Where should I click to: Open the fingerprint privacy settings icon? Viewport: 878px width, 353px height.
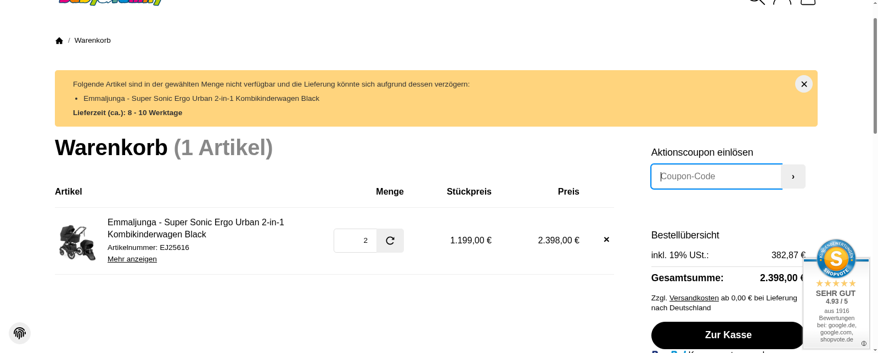[20, 333]
